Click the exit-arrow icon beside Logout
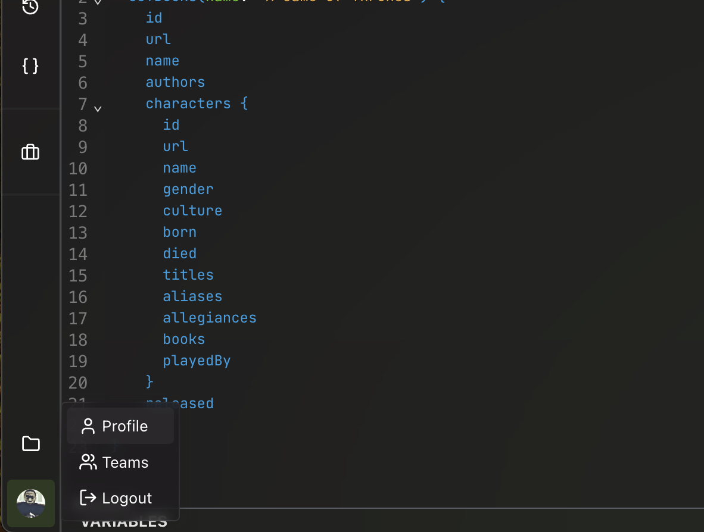Screen dimensions: 704x532 click(x=88, y=498)
